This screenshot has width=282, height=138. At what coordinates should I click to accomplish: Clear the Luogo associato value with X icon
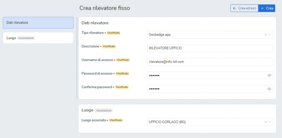click(265, 122)
